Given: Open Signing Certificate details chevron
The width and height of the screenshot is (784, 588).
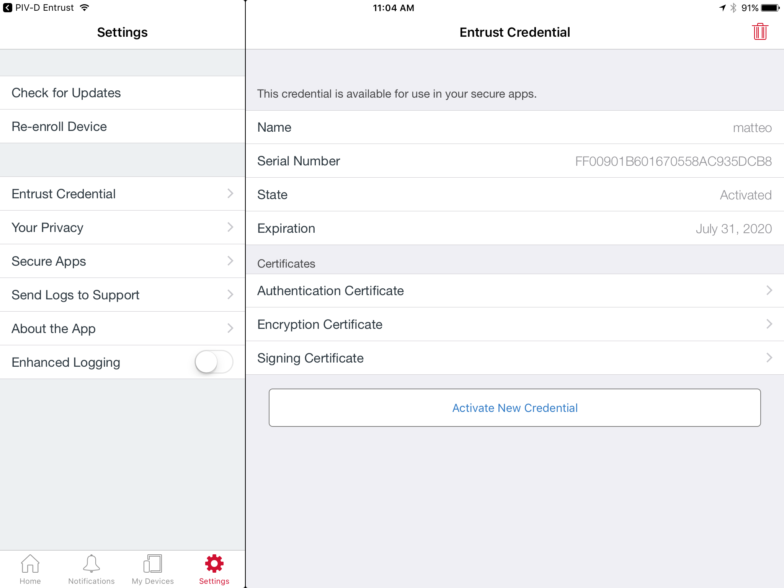Looking at the screenshot, I should click(x=769, y=358).
